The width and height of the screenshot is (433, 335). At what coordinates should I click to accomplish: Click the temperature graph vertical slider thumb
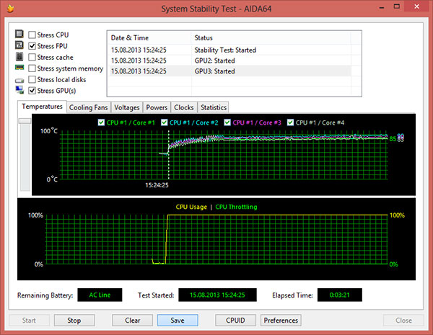[x=25, y=121]
